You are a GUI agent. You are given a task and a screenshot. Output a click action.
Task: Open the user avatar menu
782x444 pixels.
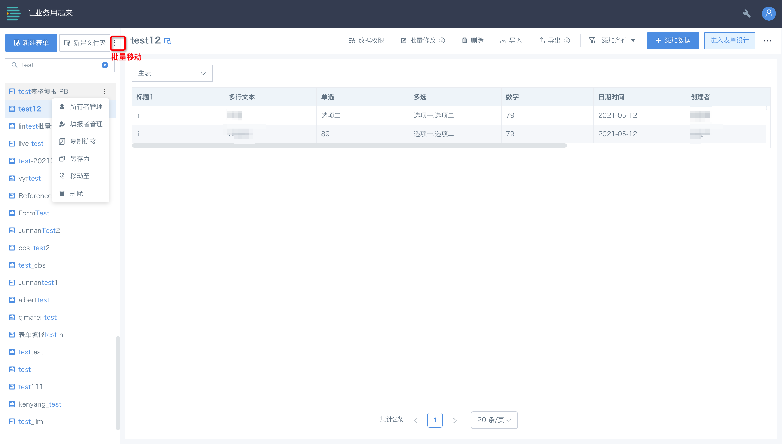coord(769,13)
